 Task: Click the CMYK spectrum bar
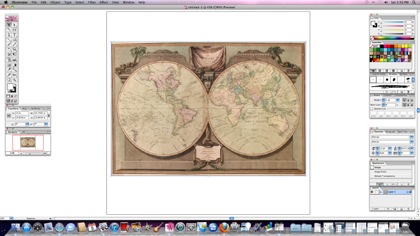click(x=392, y=37)
